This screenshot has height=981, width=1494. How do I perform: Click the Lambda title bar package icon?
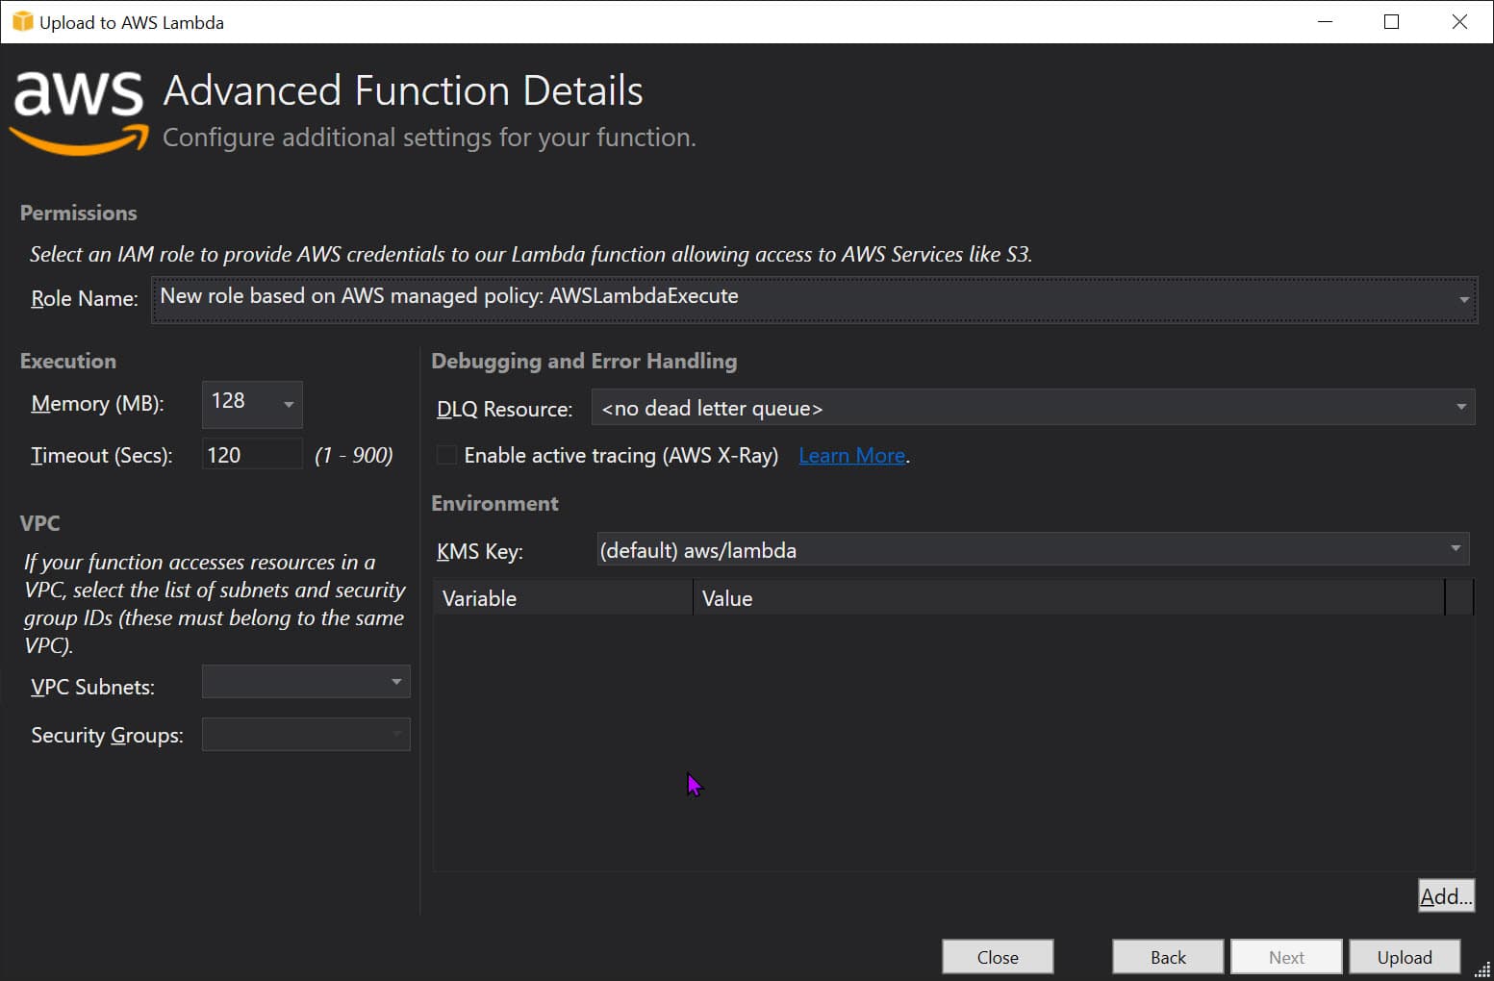22,21
